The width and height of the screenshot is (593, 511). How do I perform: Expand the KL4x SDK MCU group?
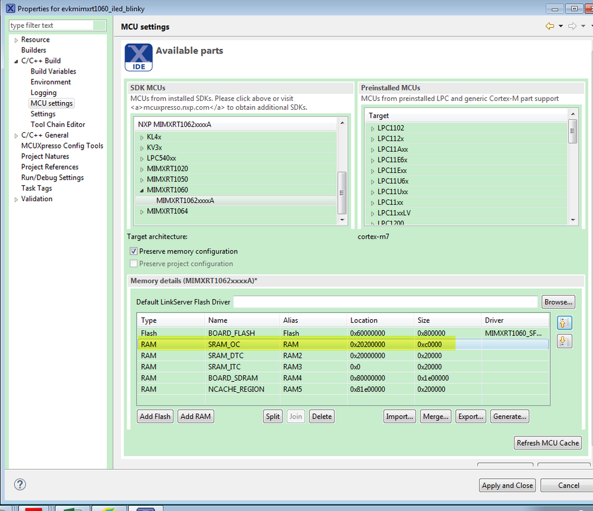[142, 137]
